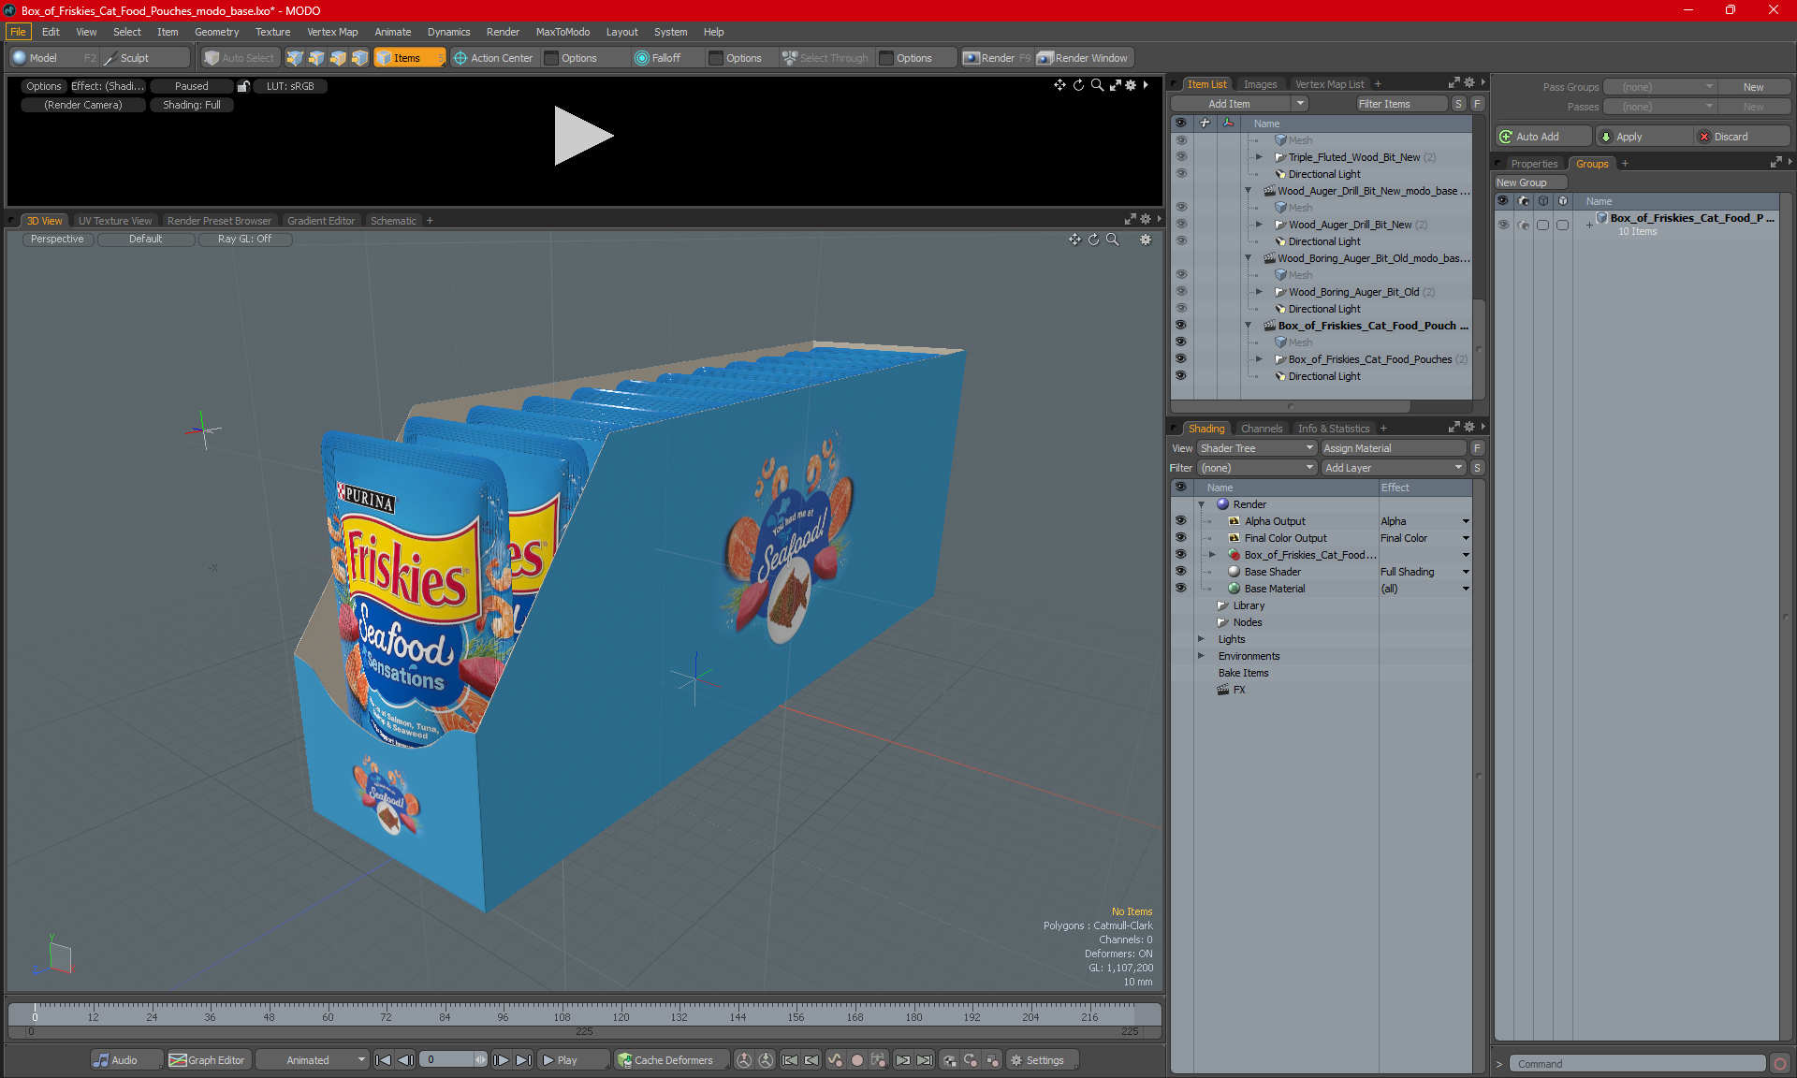Switch to Channels tab
Viewport: 1797px width, 1078px height.
tap(1262, 429)
